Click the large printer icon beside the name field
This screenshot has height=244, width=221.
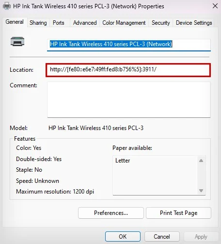pyautogui.click(x=17, y=42)
